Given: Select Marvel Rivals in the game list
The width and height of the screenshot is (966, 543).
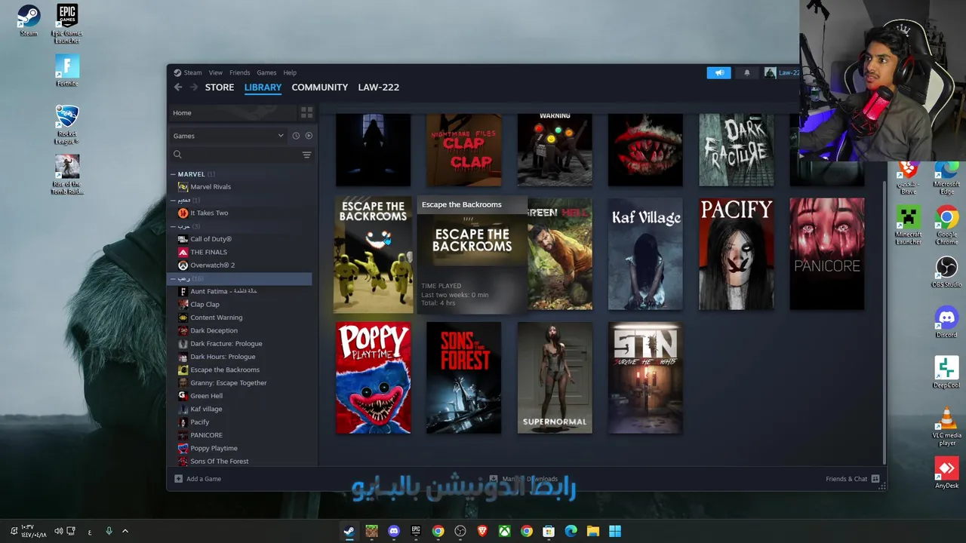Looking at the screenshot, I should coord(211,187).
